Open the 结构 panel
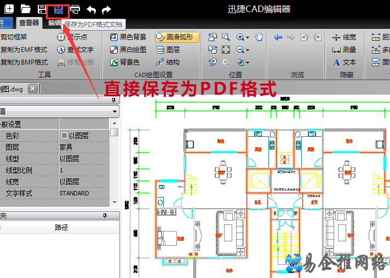 168,62
